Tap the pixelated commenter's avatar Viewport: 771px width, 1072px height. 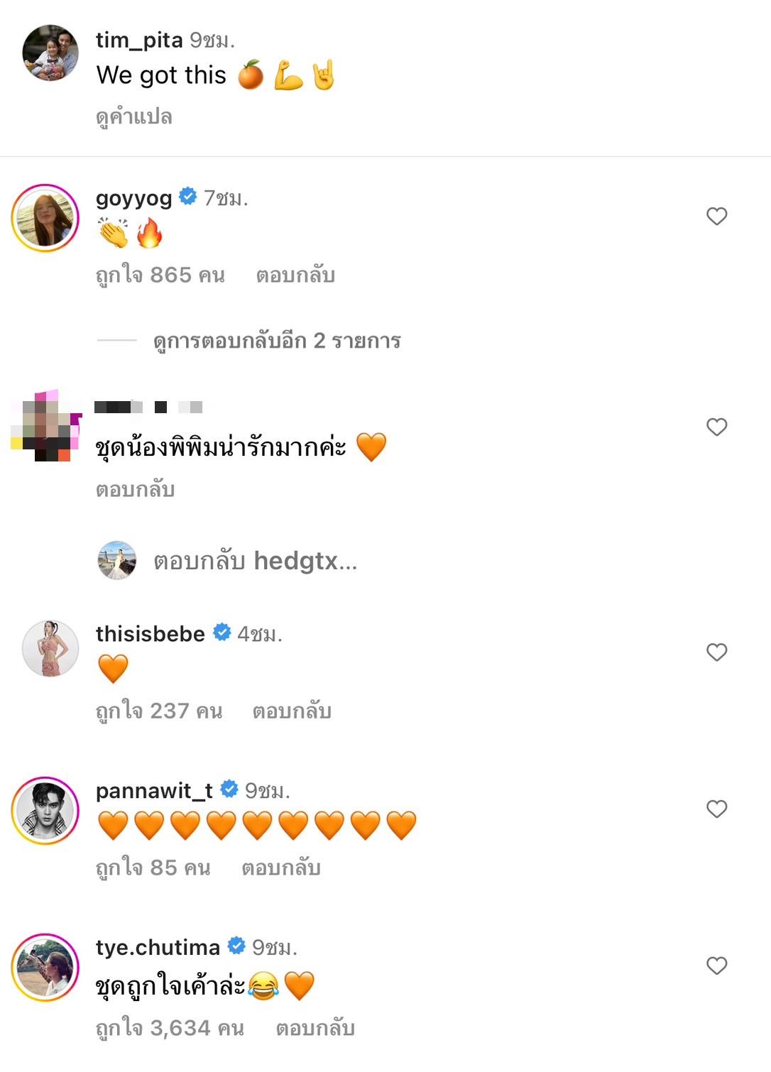(x=45, y=426)
